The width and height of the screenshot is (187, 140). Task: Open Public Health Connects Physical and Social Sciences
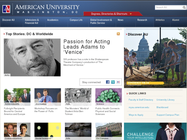point(107,111)
